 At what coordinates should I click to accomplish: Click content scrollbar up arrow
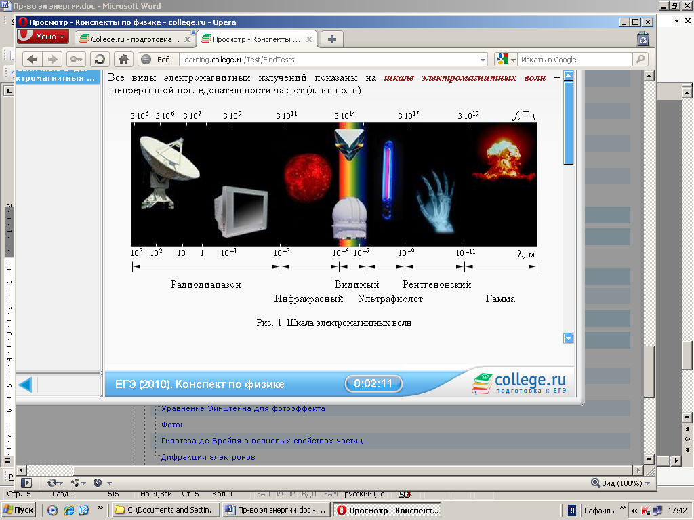click(x=569, y=76)
